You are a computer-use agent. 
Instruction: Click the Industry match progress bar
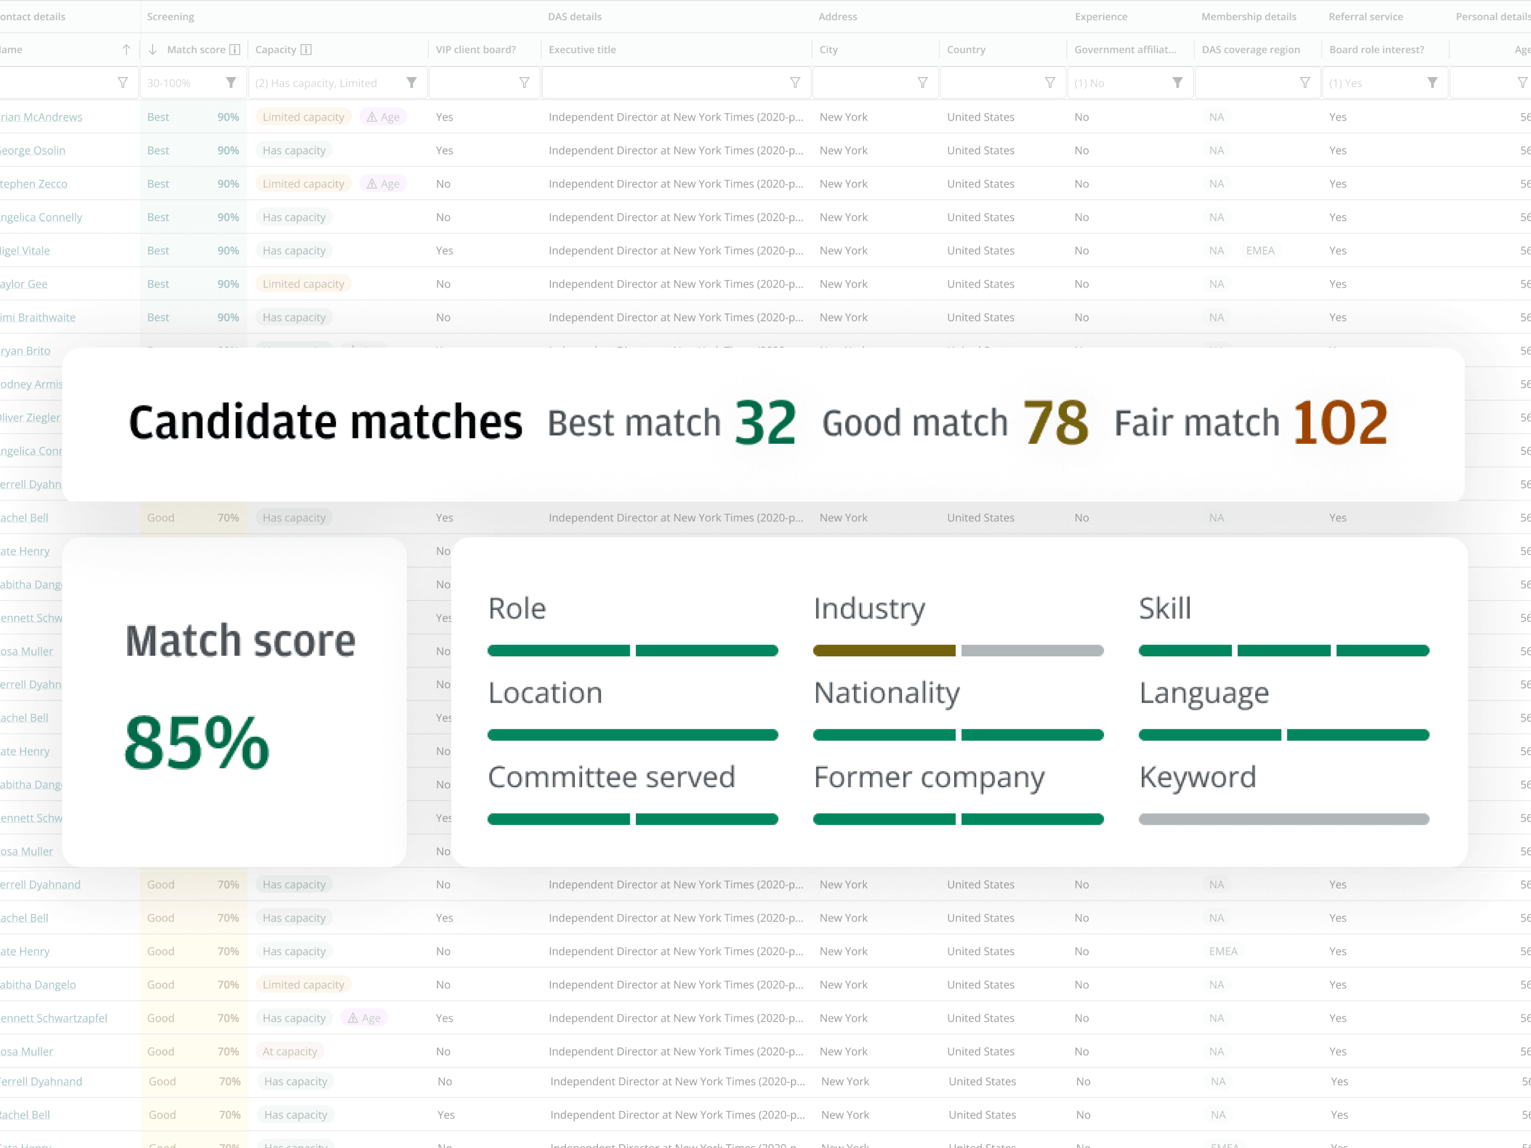point(958,651)
